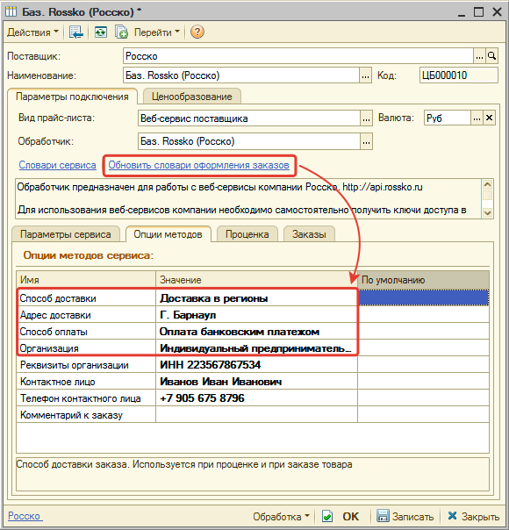Open selection for Обработчик field

pyautogui.click(x=366, y=141)
